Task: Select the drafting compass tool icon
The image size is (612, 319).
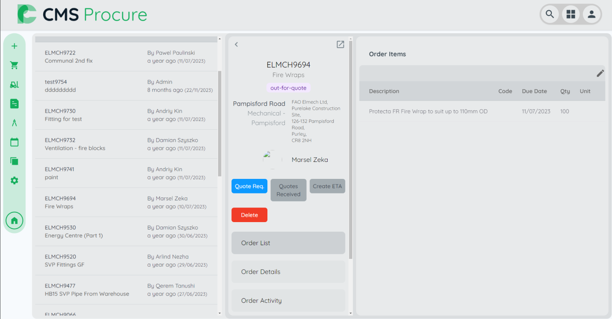Action: (15, 123)
